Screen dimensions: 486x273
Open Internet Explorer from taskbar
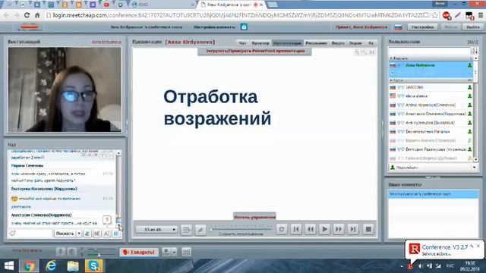tap(51, 266)
